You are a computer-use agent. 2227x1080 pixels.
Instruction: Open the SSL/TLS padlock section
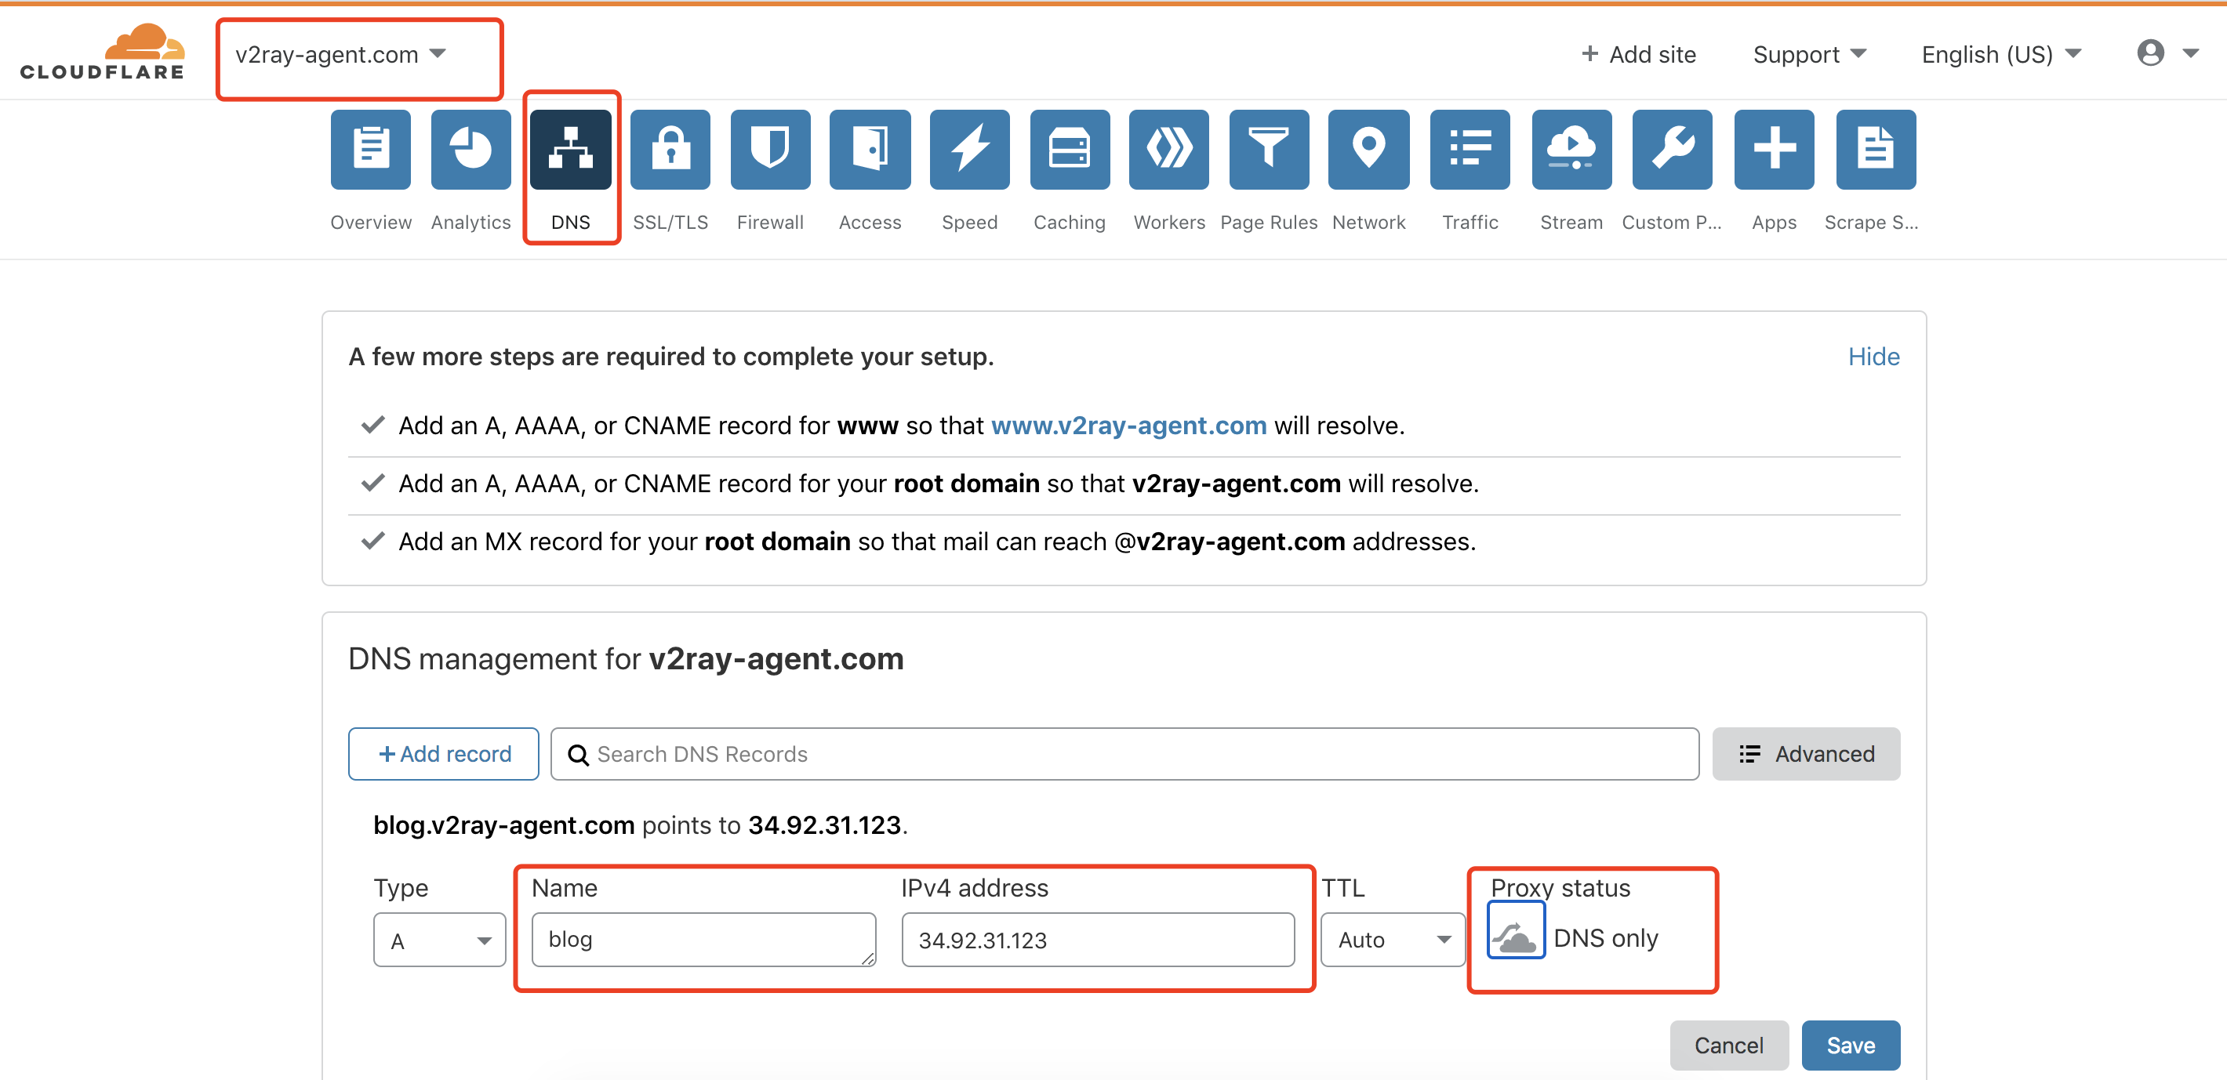click(x=670, y=150)
